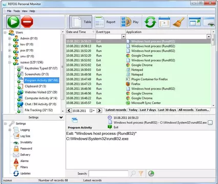Go to next date arrow button
Screen dimensions: 218x184
pyautogui.click(x=99, y=110)
